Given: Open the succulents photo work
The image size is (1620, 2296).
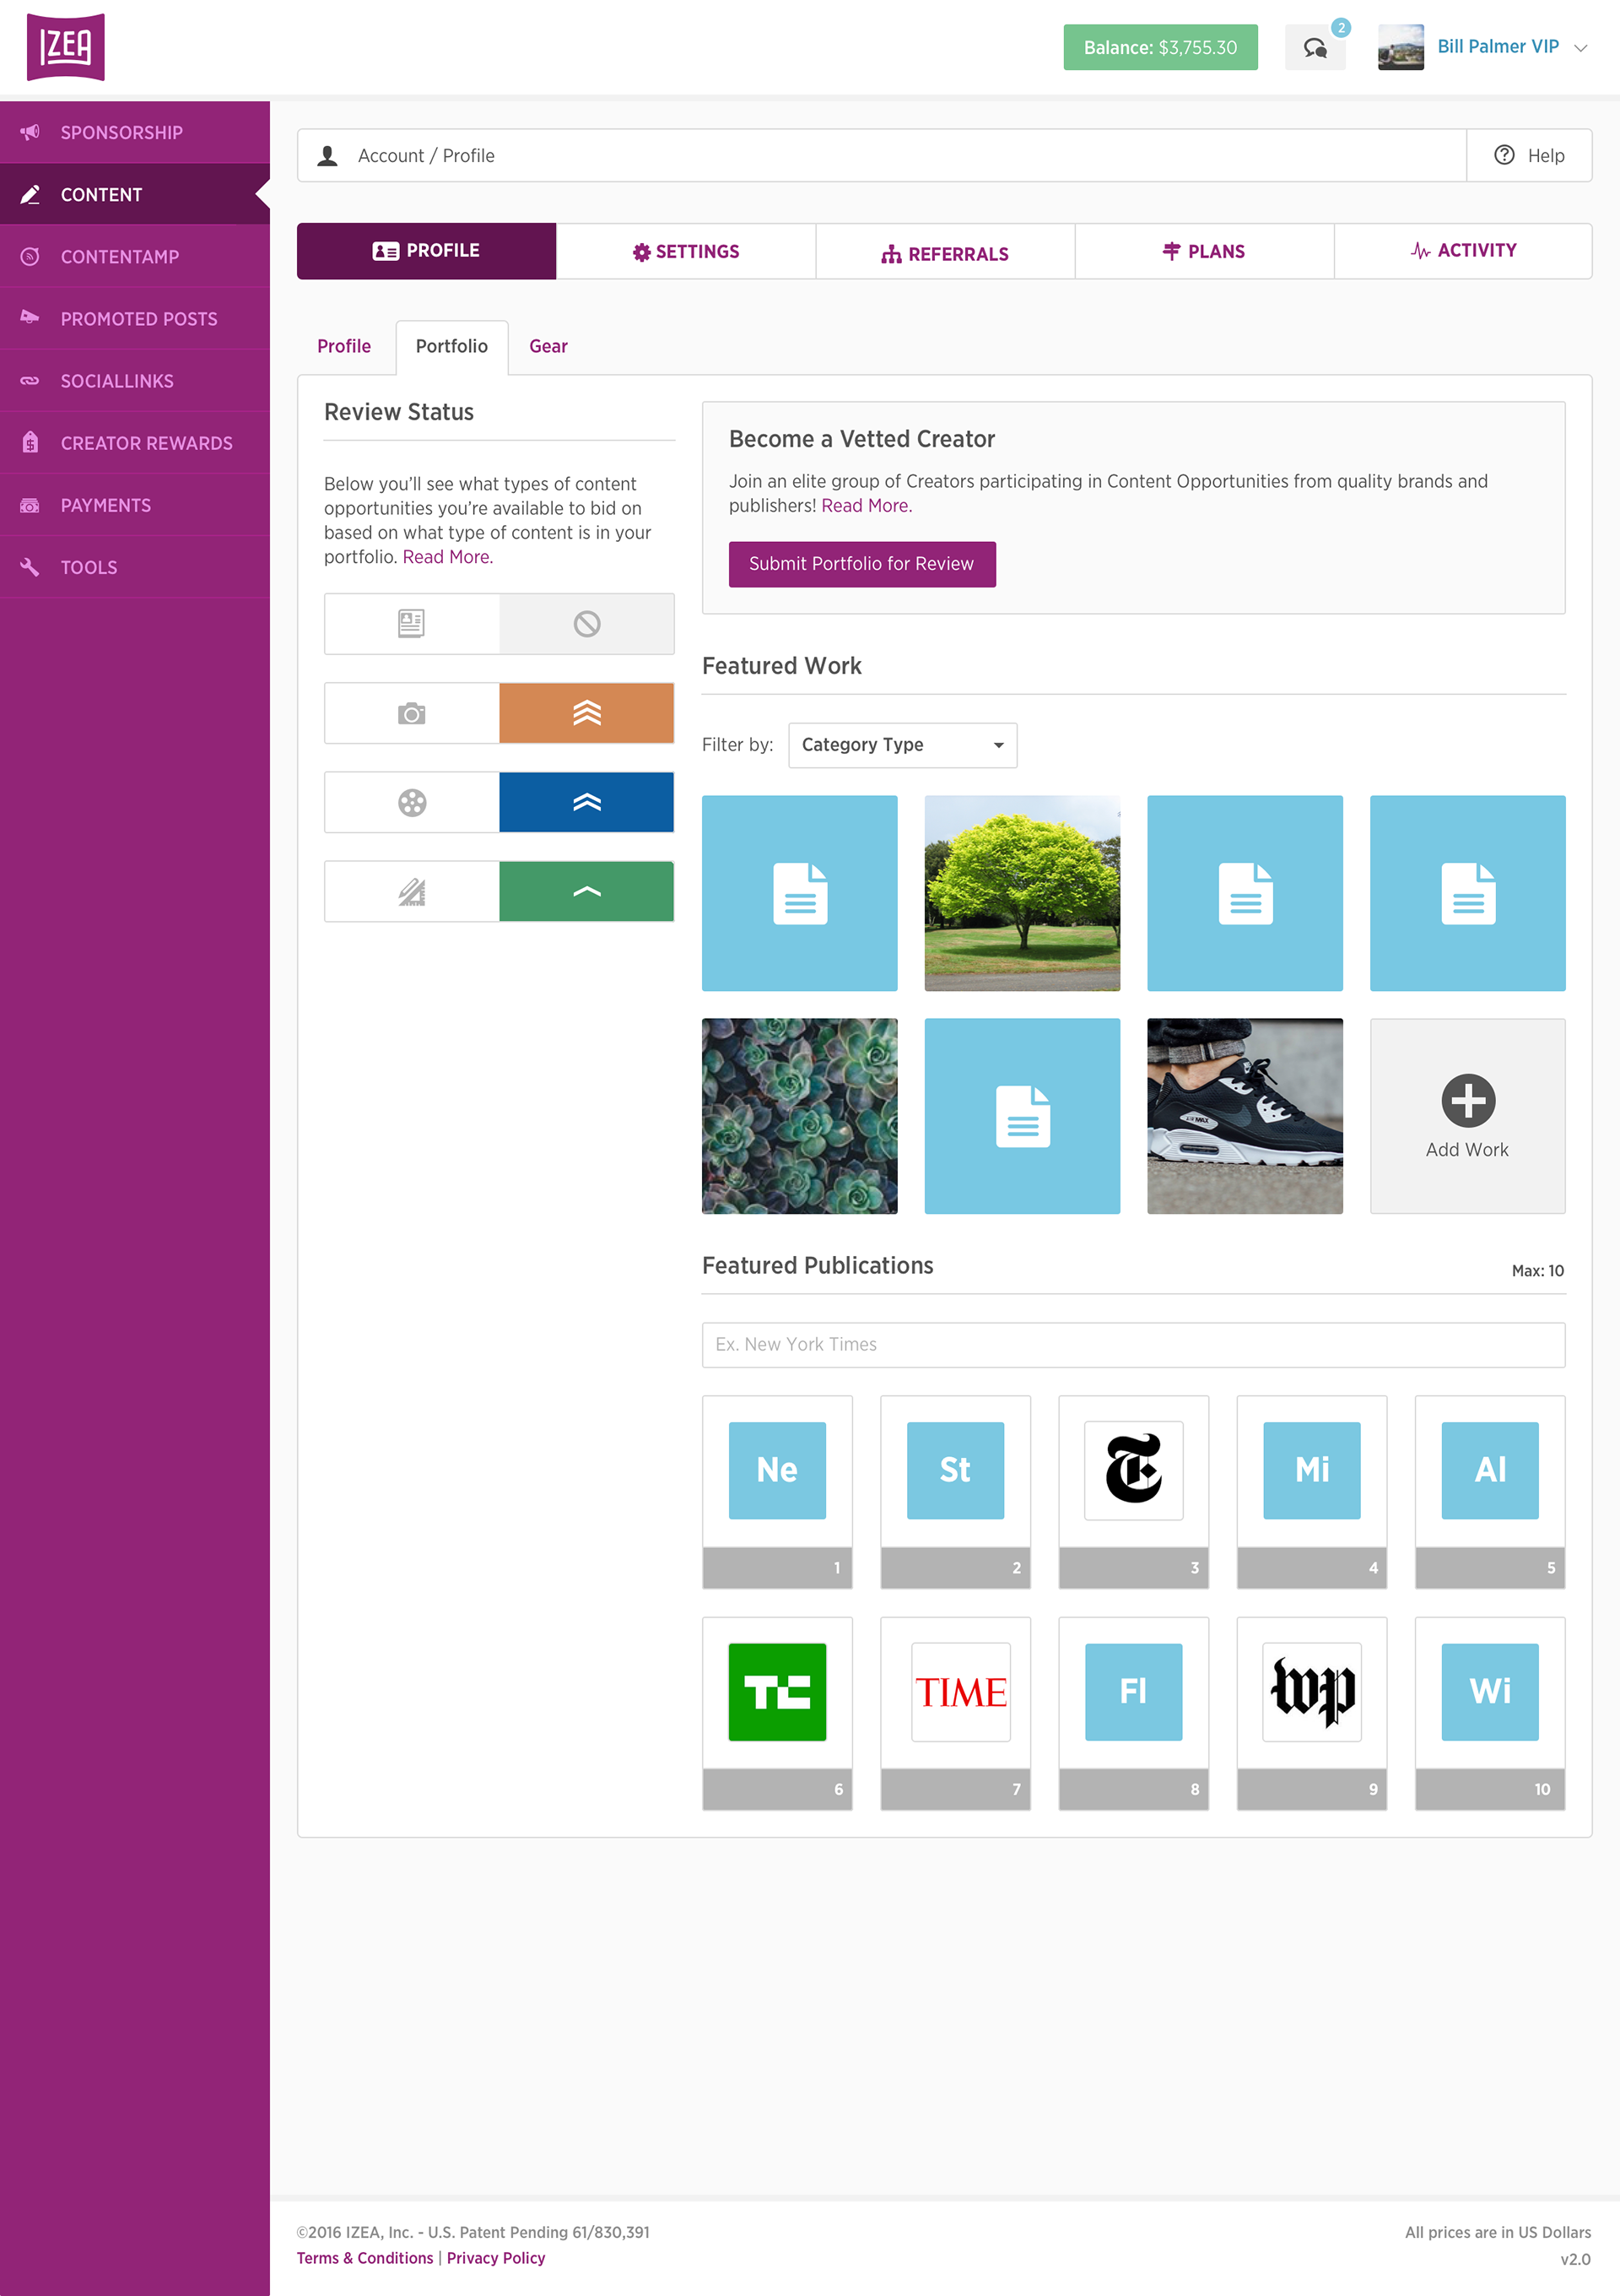Looking at the screenshot, I should [x=800, y=1116].
